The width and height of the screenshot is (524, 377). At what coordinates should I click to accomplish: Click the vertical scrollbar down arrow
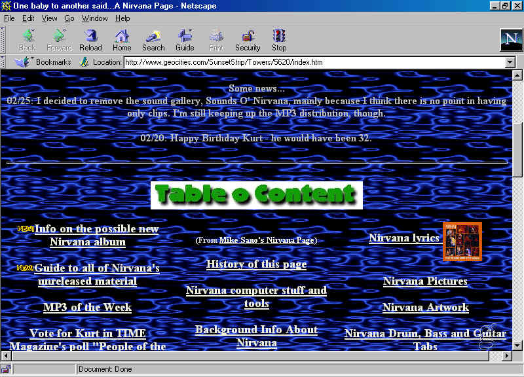pyautogui.click(x=517, y=346)
